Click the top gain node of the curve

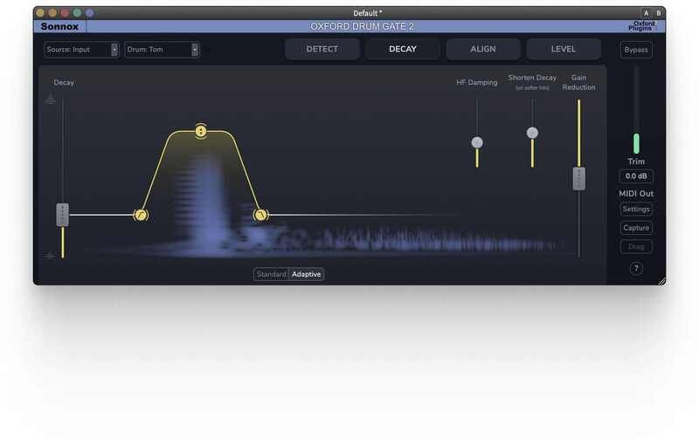201,131
